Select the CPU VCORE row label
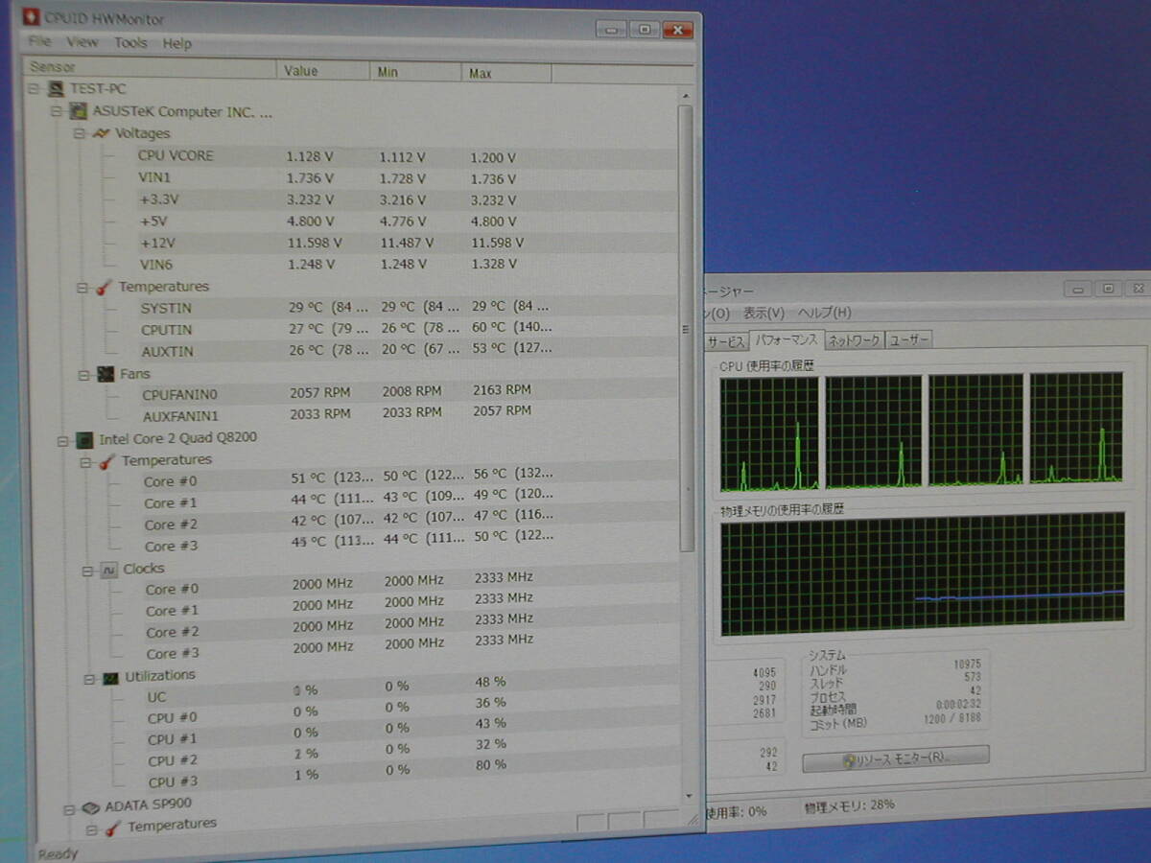 pyautogui.click(x=176, y=155)
